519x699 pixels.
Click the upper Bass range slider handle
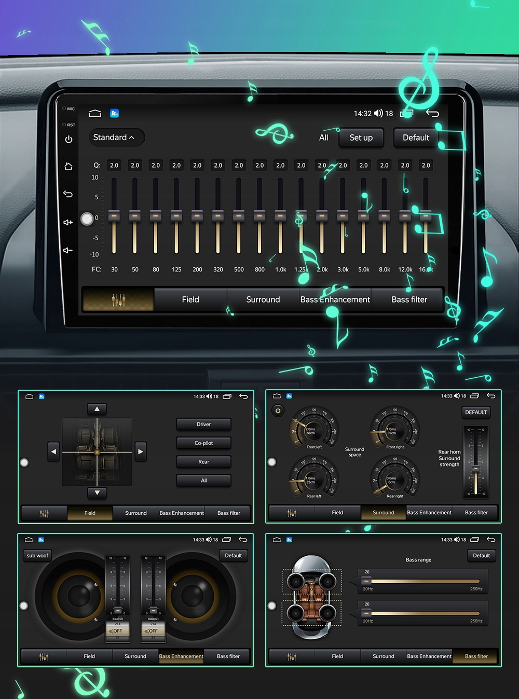coord(366,581)
